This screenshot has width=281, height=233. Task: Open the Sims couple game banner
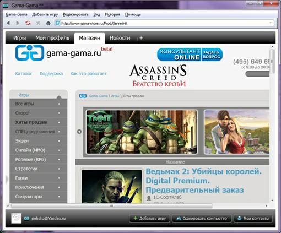(236, 132)
